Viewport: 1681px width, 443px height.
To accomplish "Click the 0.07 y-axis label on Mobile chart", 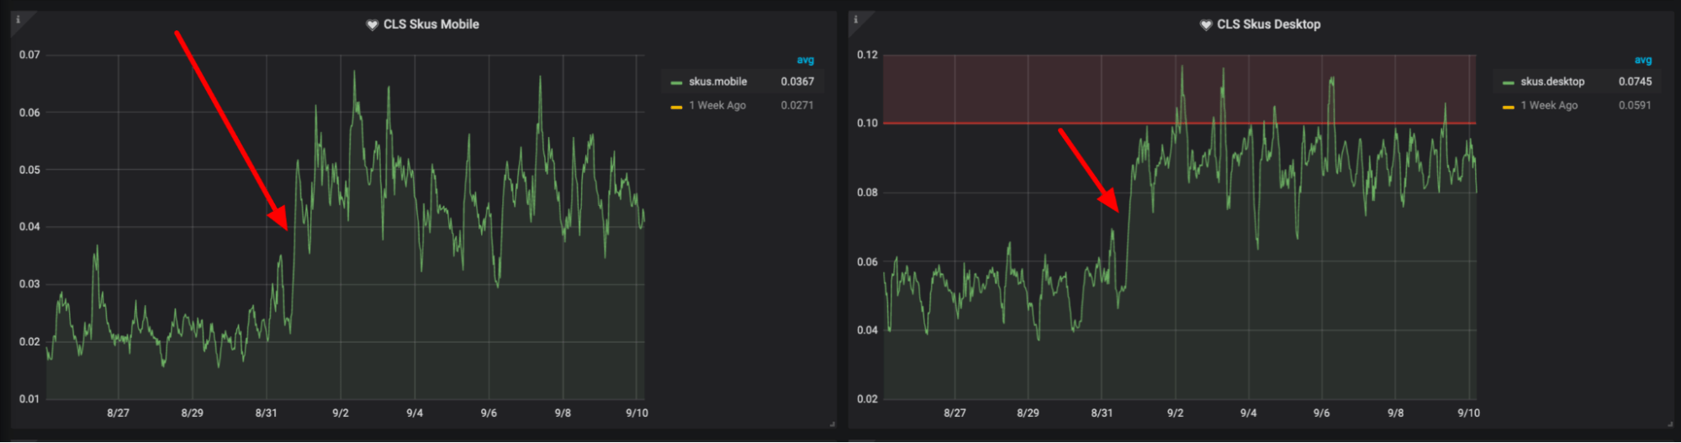I will pyautogui.click(x=29, y=55).
